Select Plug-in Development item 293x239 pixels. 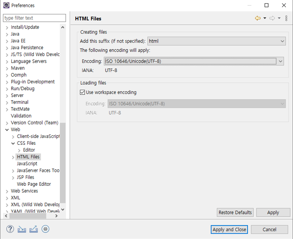[33, 82]
